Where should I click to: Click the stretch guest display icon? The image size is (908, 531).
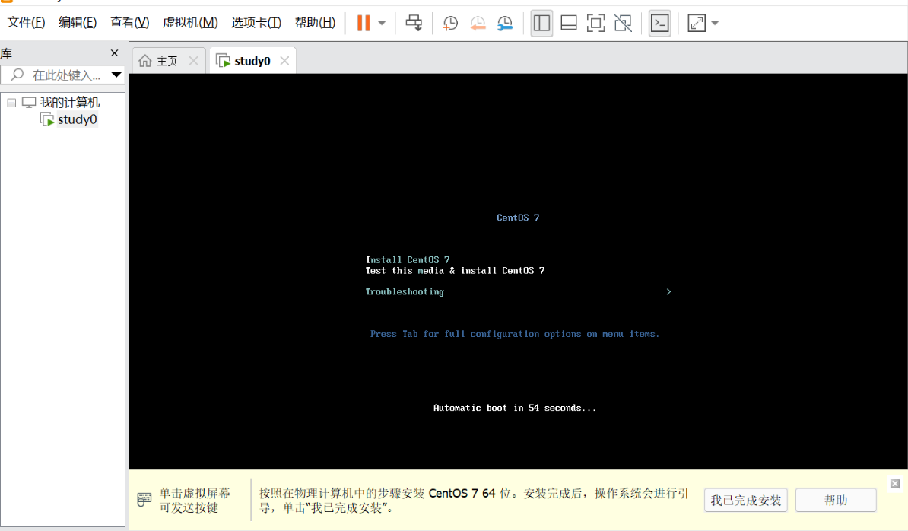(x=696, y=23)
